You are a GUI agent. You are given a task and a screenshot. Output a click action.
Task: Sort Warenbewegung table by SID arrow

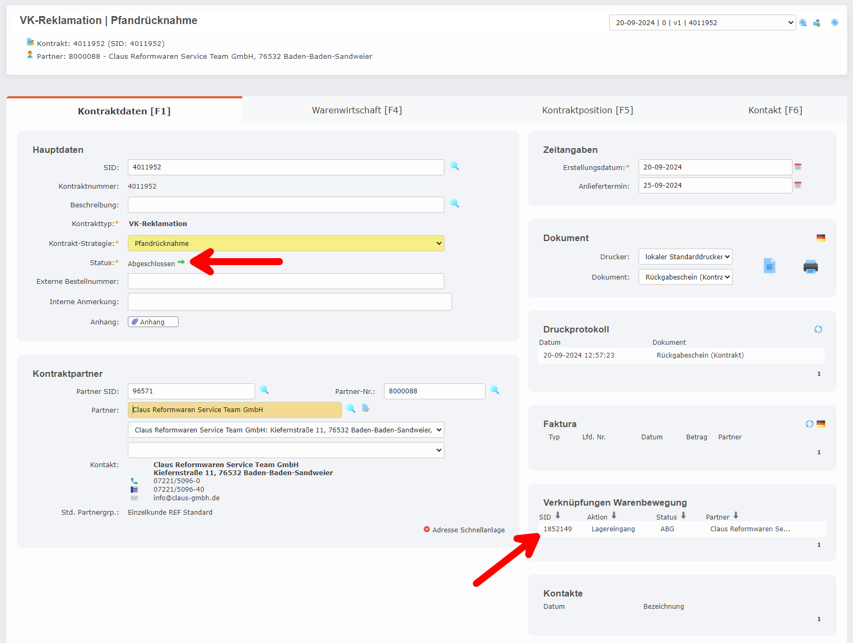coord(558,516)
